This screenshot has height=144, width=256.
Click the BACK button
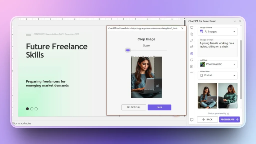click(207, 119)
